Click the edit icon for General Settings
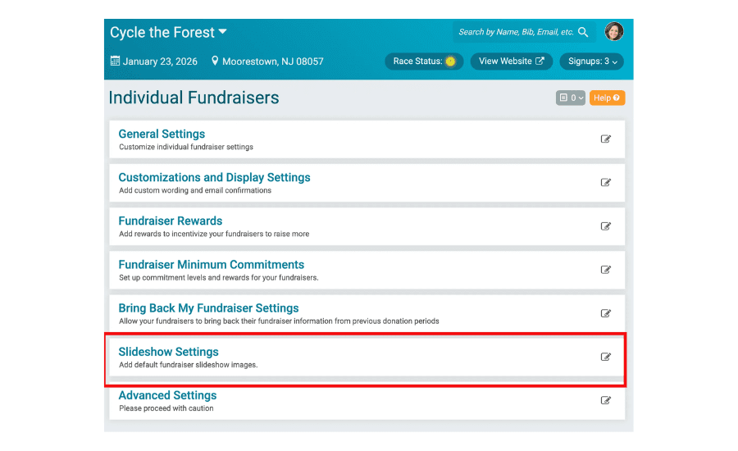738x451 pixels. (x=605, y=139)
